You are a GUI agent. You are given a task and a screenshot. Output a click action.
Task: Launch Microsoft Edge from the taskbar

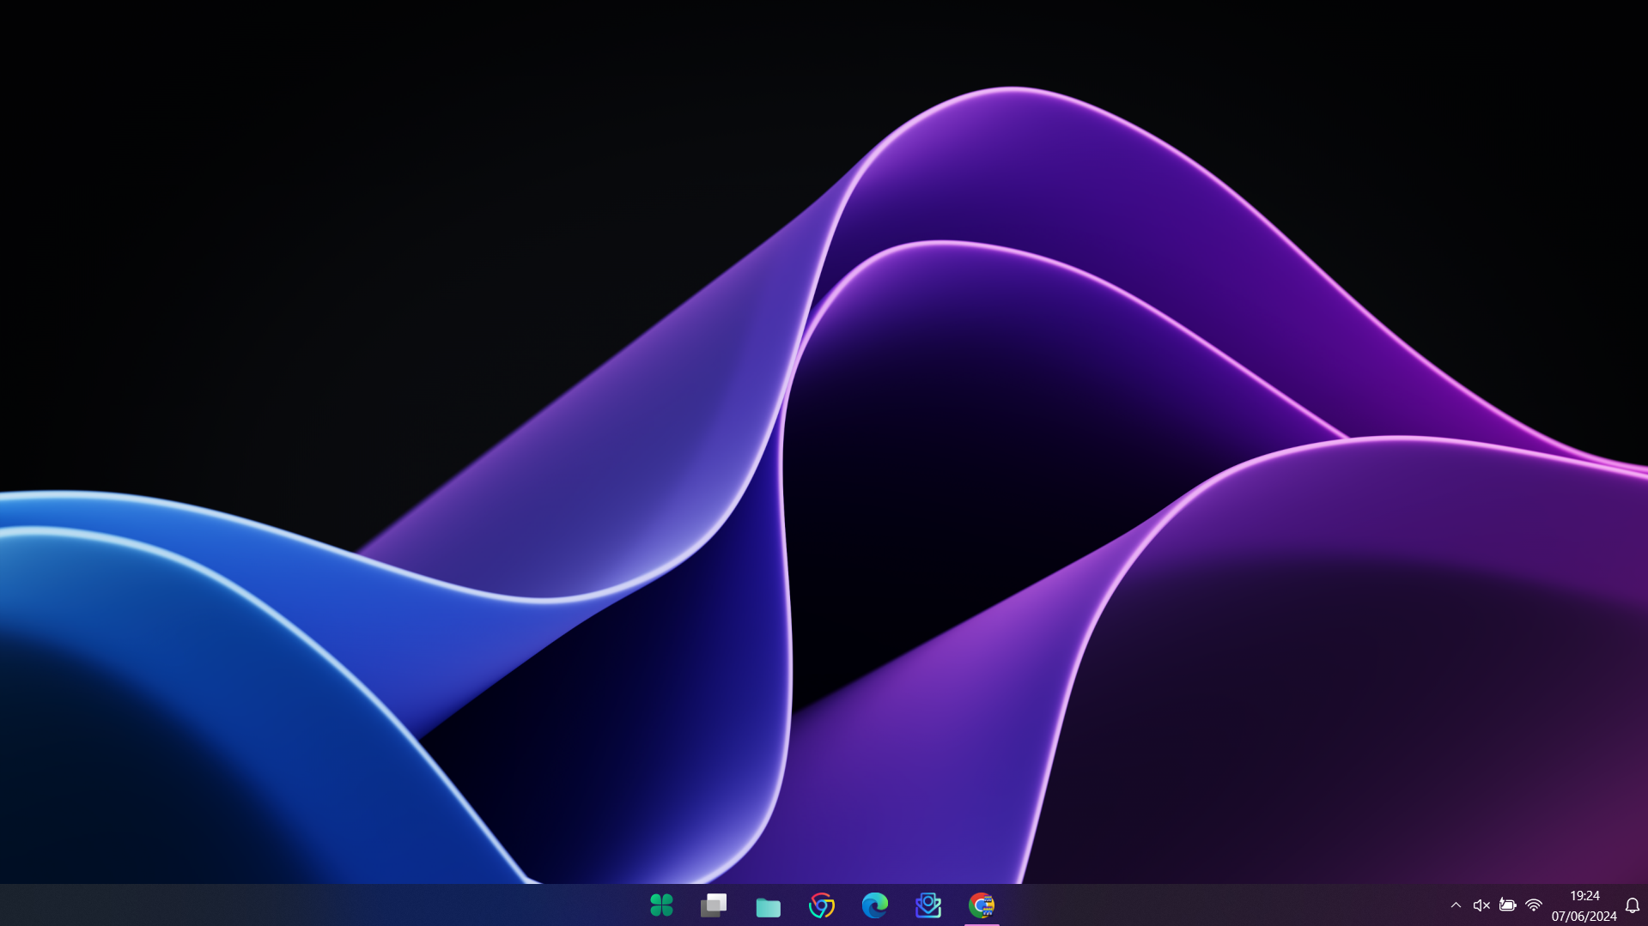pyautogui.click(x=875, y=905)
